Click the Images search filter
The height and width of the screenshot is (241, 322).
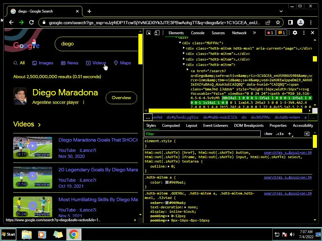coord(43,63)
